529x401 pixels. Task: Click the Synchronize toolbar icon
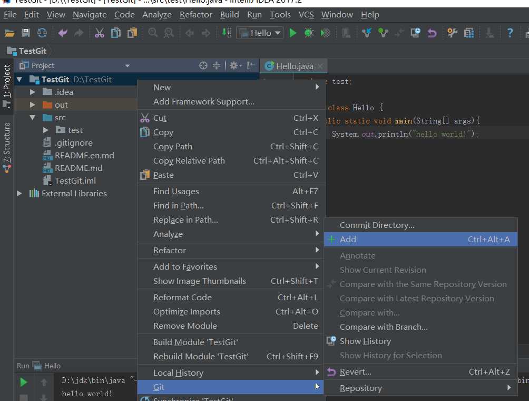[x=42, y=33]
